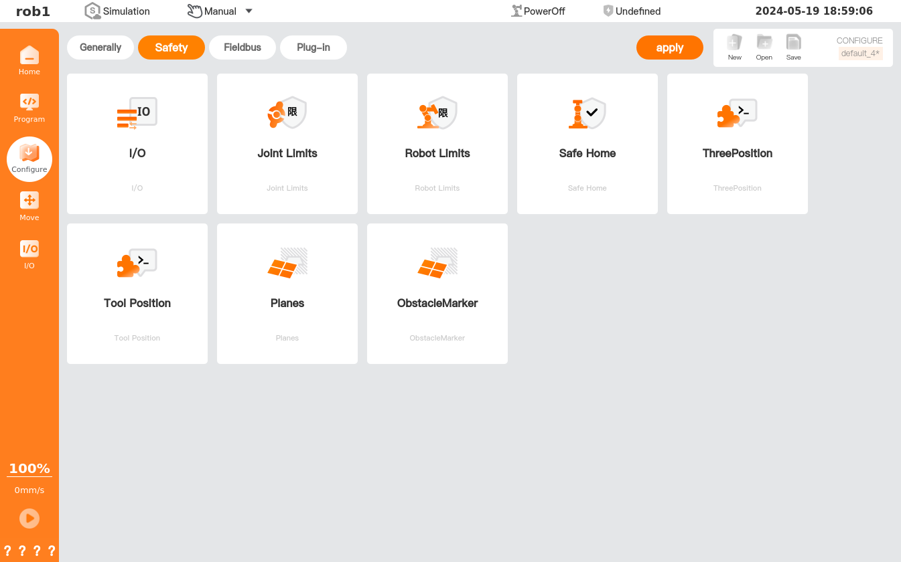Open the Planes grid icon

point(287,263)
